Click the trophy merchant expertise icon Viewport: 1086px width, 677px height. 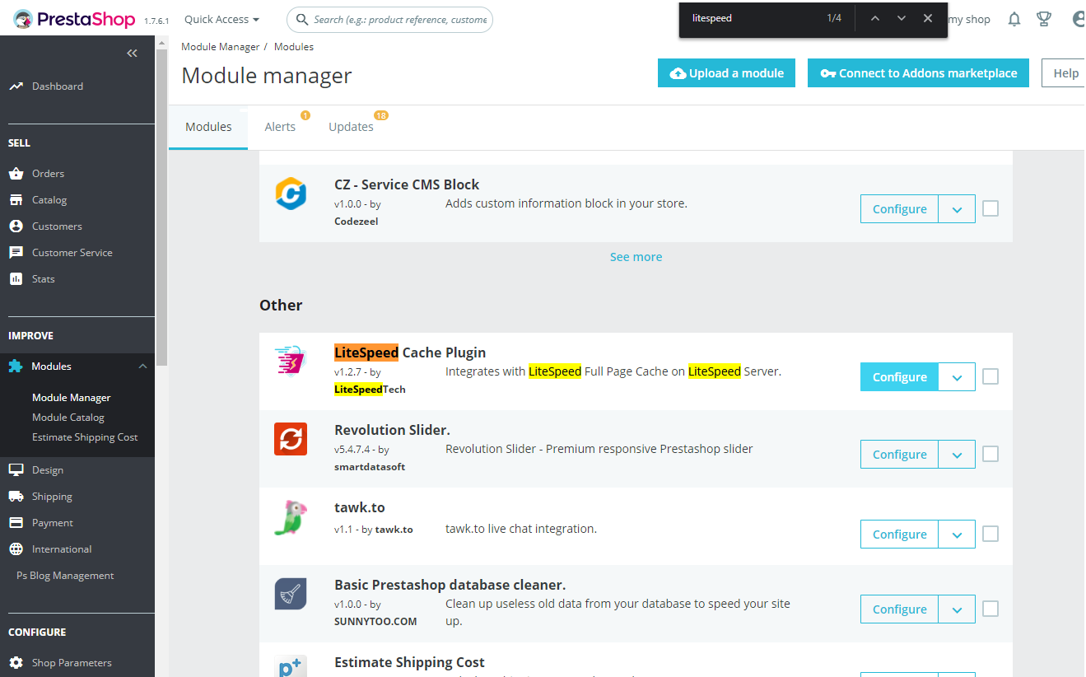[1044, 19]
